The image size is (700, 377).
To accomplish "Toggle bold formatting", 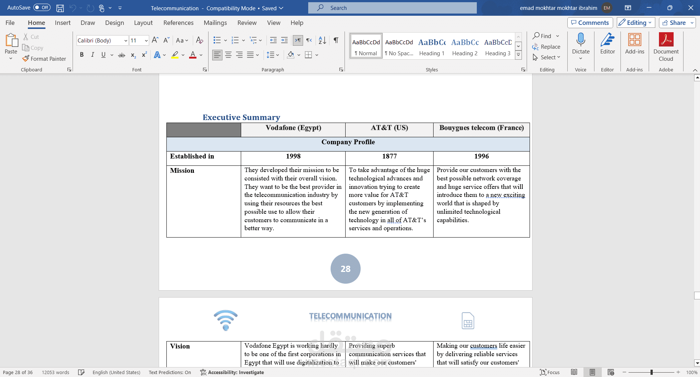I will click(x=82, y=55).
